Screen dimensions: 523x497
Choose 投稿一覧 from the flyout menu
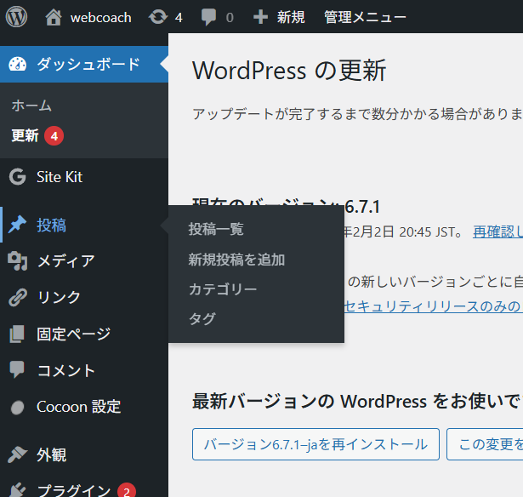[x=216, y=229]
